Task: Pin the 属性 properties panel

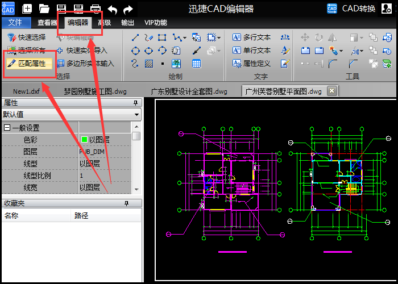Action: tap(135, 103)
